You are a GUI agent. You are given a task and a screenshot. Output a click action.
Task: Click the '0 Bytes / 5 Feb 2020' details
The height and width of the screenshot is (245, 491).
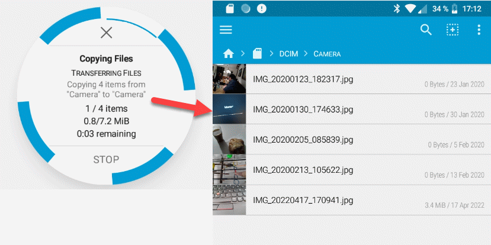[x=456, y=145]
